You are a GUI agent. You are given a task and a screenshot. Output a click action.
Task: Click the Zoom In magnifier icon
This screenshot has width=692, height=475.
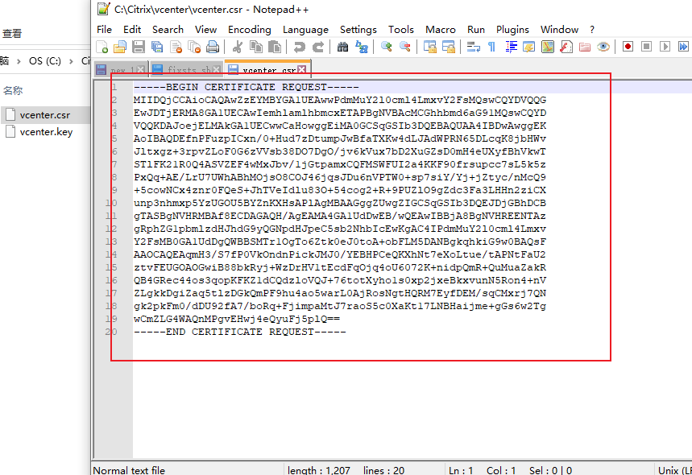387,47
